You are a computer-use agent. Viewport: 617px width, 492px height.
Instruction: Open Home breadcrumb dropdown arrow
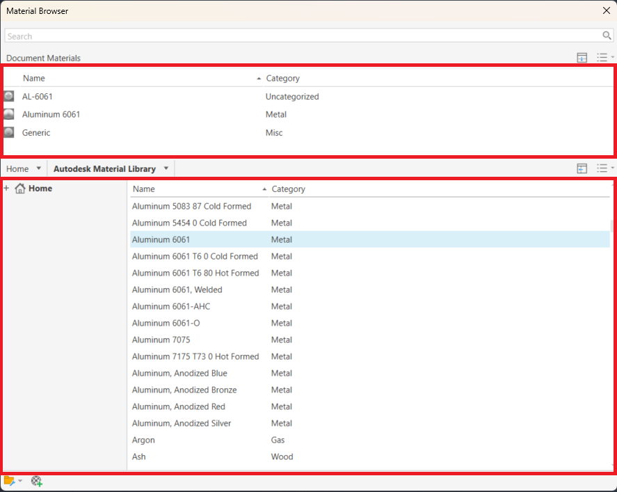coord(38,168)
